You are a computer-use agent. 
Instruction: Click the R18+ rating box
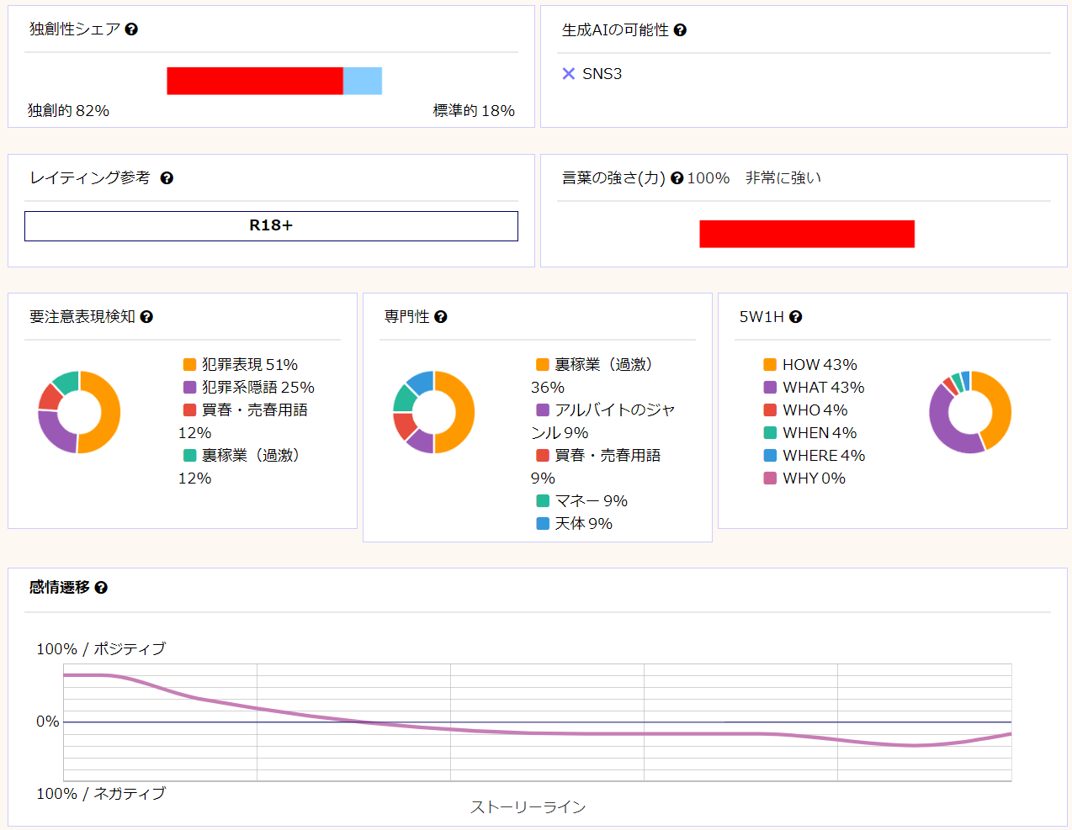(x=271, y=226)
